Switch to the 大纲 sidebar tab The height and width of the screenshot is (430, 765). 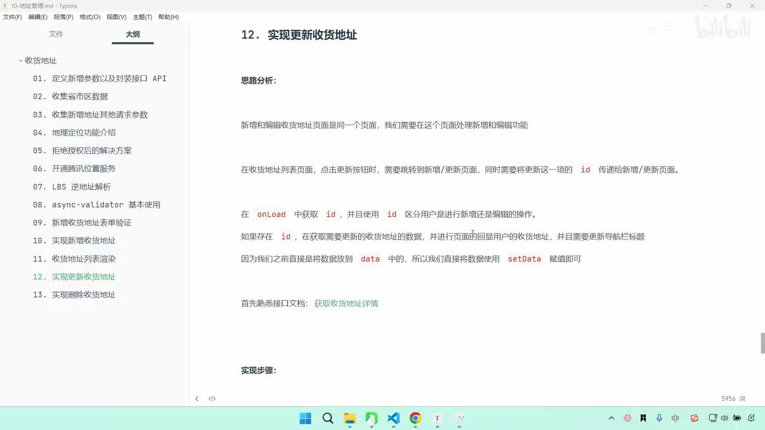pyautogui.click(x=133, y=34)
